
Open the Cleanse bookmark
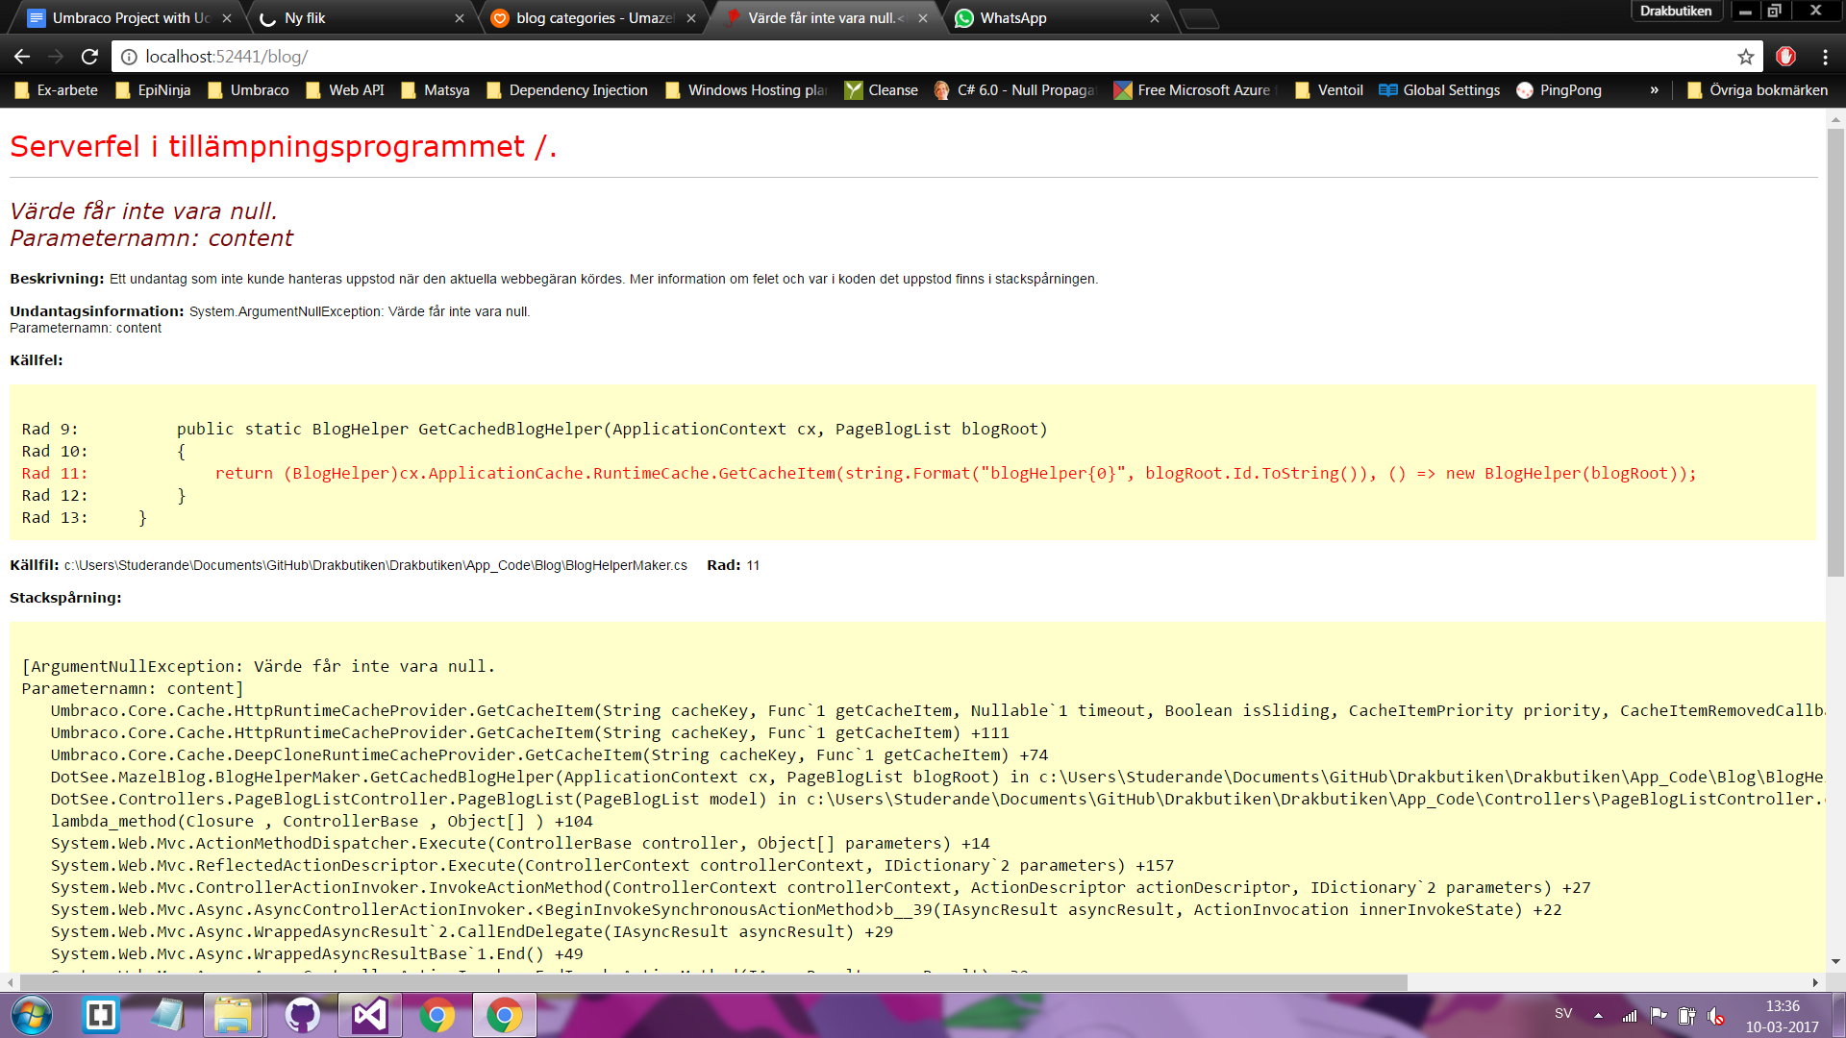coord(882,90)
